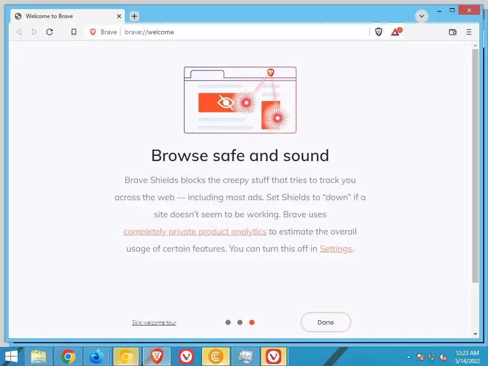Open Google Chrome from taskbar
This screenshot has width=488, height=366.
[x=68, y=356]
